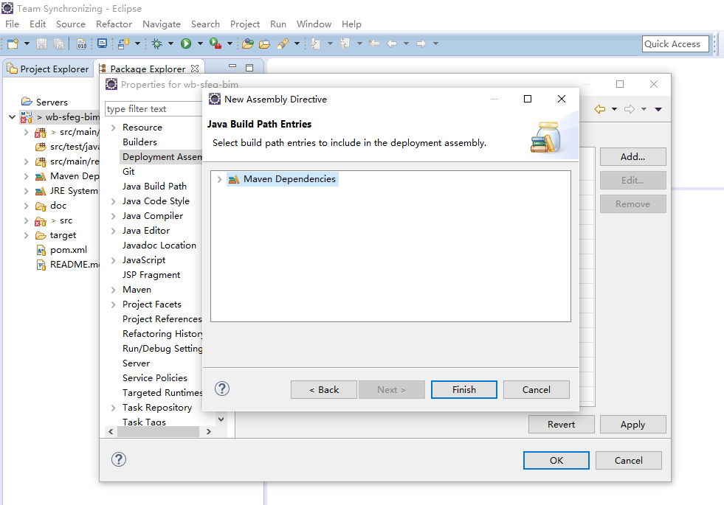Cancel the New Assembly Directive dialog
724x505 pixels.
point(537,390)
